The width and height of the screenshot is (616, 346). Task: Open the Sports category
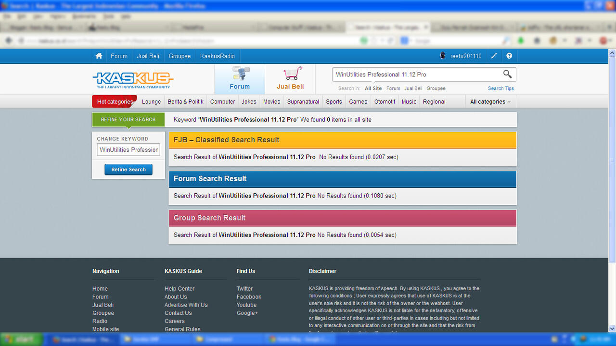[x=334, y=101]
